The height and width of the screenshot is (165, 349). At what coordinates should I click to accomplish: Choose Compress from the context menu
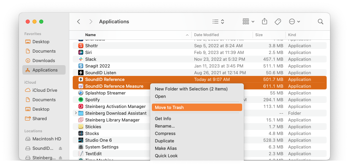pos(197,134)
